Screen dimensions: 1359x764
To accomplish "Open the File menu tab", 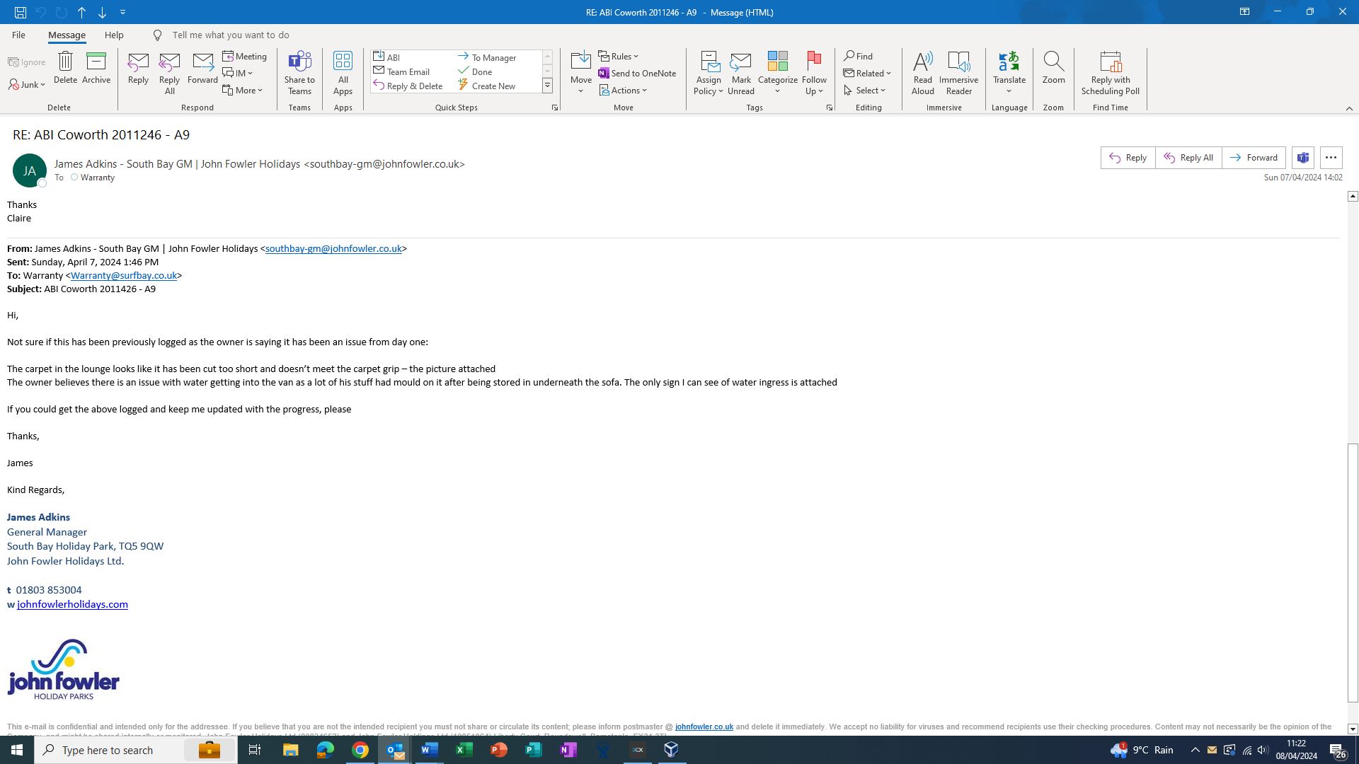I will [x=18, y=35].
